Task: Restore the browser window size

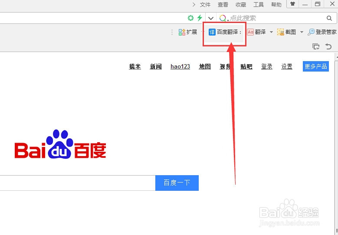Action: [318, 4]
